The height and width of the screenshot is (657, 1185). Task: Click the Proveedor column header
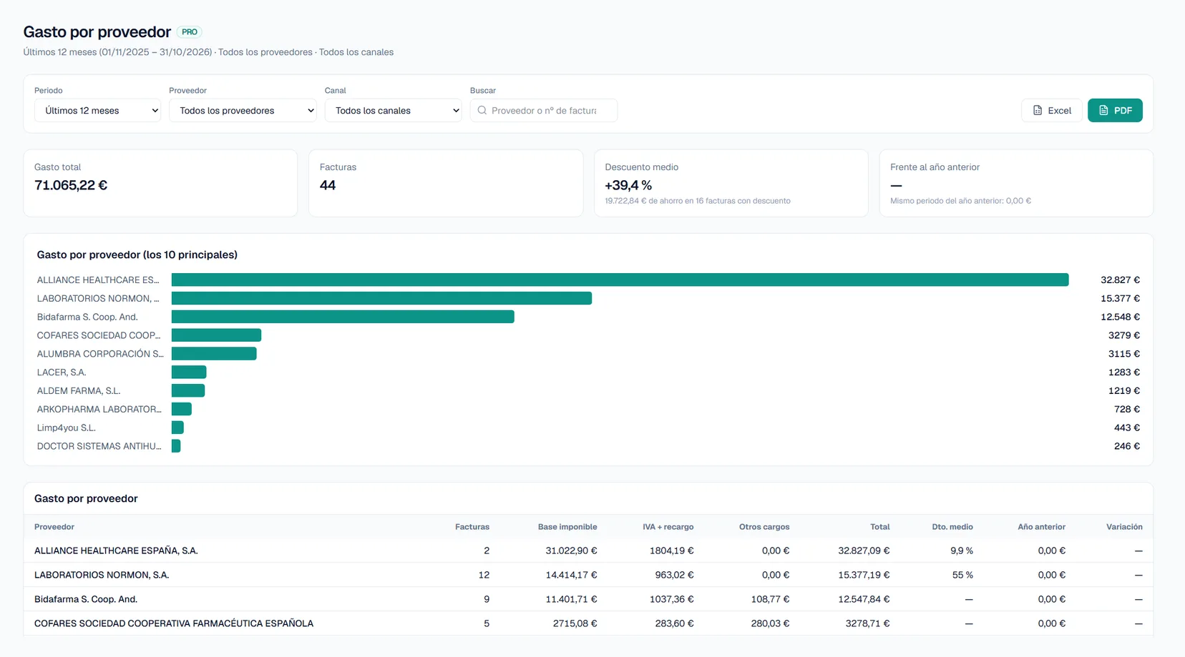[x=54, y=527]
